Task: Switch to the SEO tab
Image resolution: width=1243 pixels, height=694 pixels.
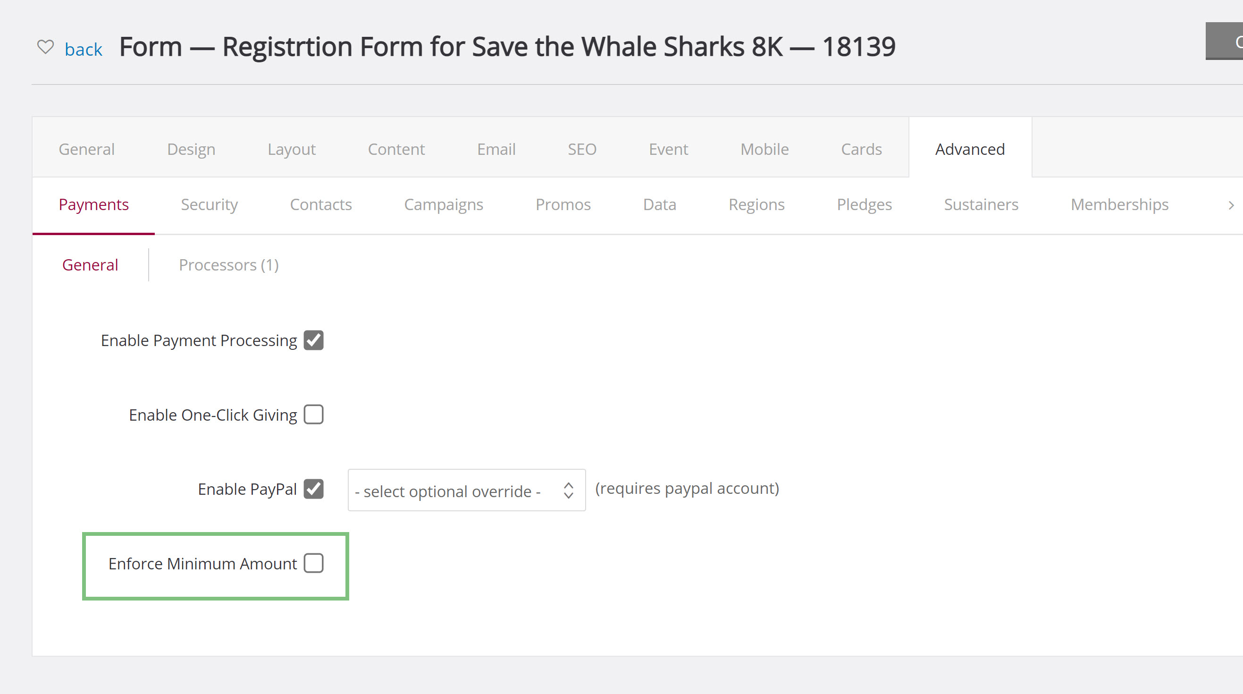Action: (582, 149)
